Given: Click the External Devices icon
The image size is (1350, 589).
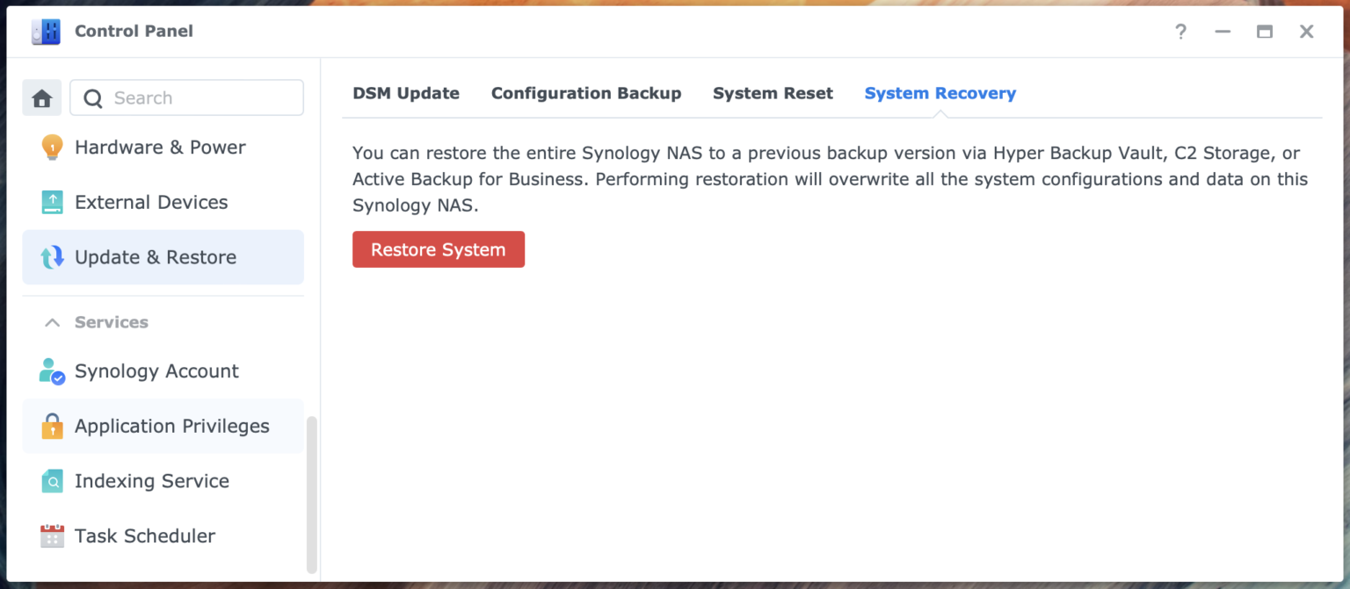Looking at the screenshot, I should [x=52, y=203].
